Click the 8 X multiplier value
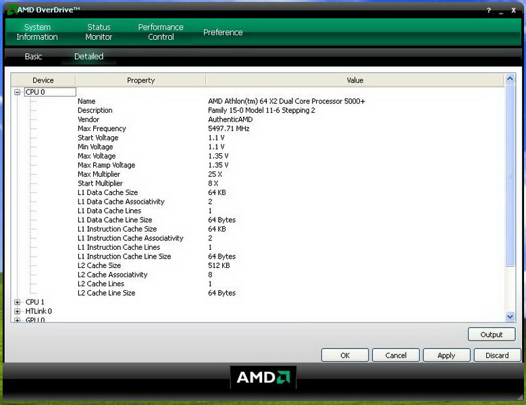The width and height of the screenshot is (526, 405). (x=213, y=184)
